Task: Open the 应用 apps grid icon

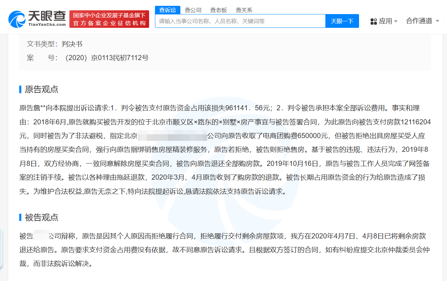Action: [x=373, y=21]
